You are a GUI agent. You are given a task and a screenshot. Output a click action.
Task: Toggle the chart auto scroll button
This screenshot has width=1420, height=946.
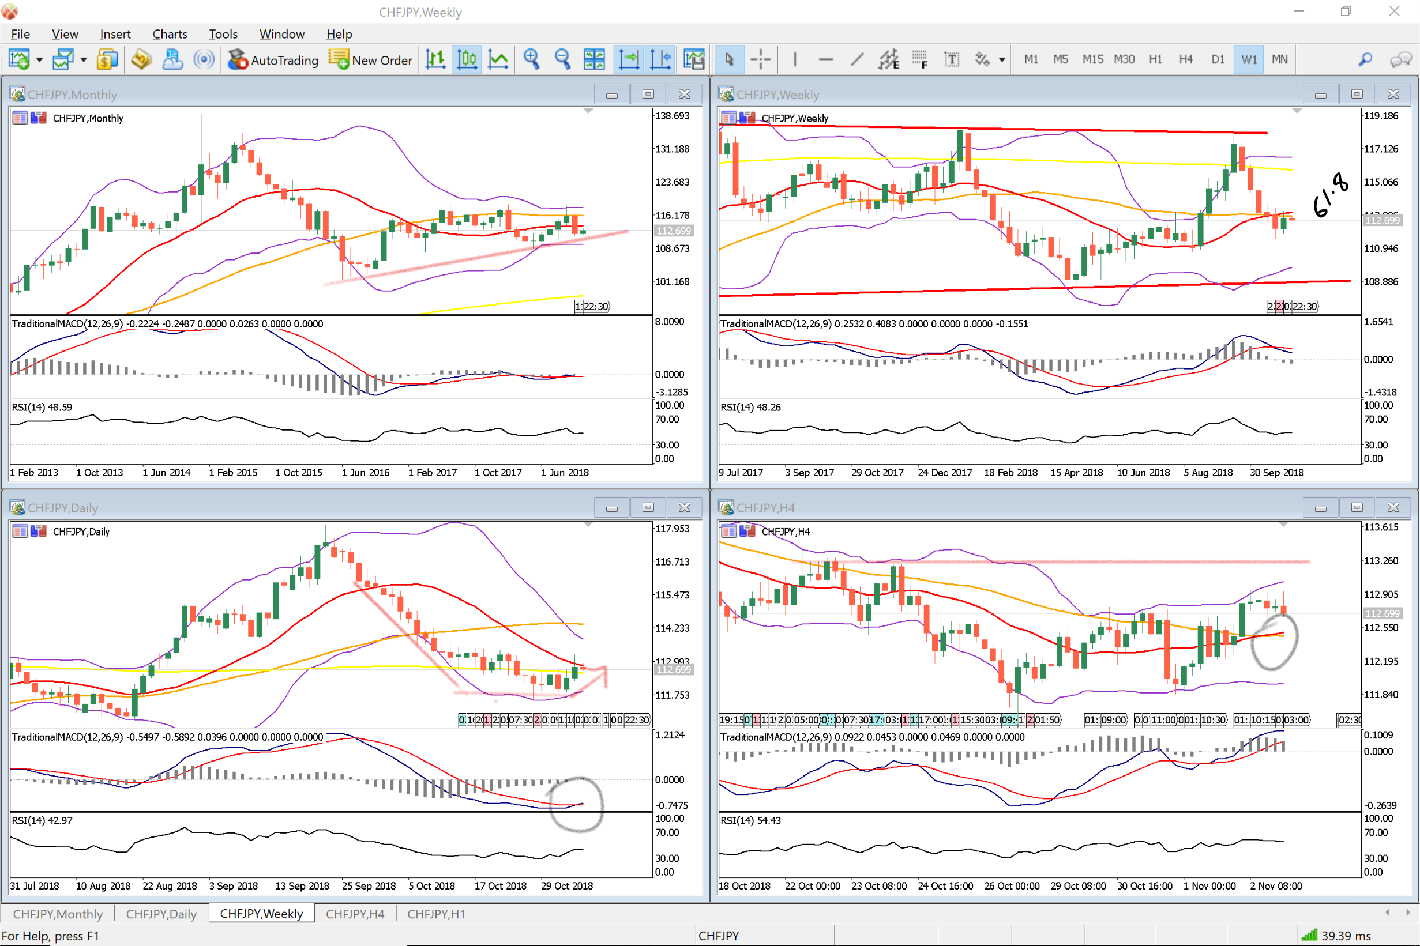tap(629, 59)
